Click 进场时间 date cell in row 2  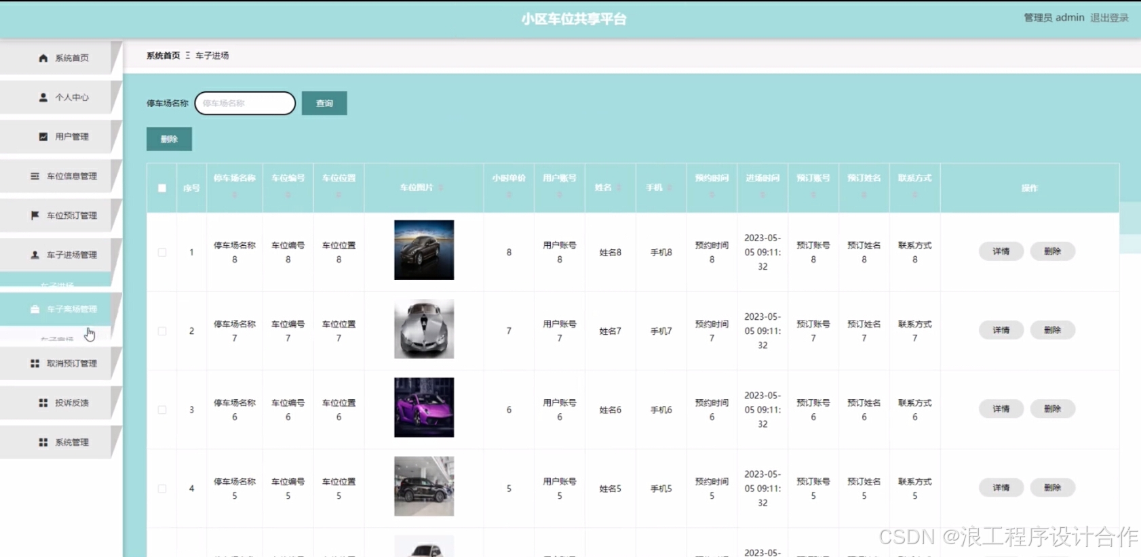point(763,331)
